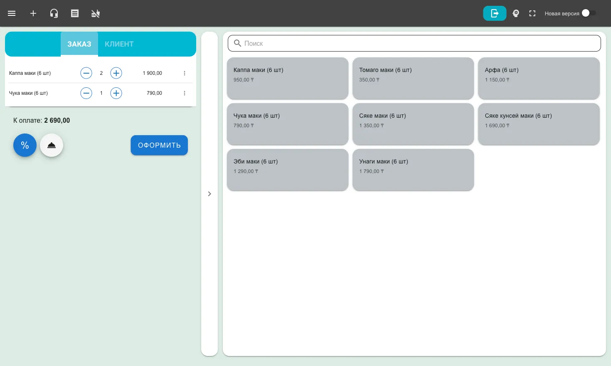Click the ОФОРМИТЬ button

[159, 145]
